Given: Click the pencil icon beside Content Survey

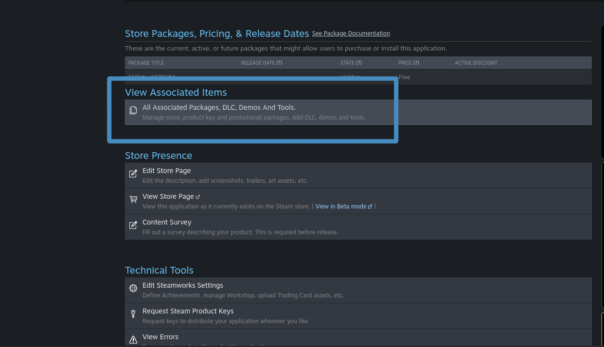Looking at the screenshot, I should 133,225.
